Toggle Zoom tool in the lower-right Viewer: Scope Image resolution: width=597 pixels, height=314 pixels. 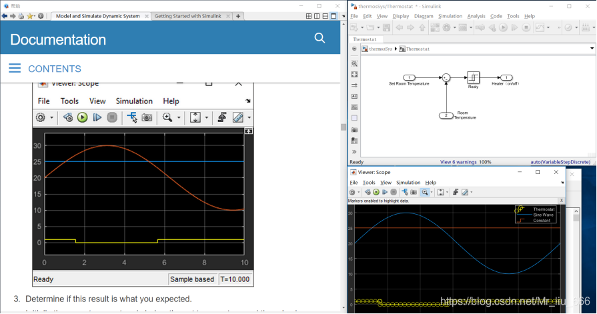tap(425, 192)
